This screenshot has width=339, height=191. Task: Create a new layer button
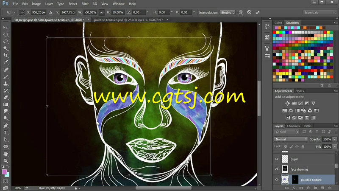322,188
